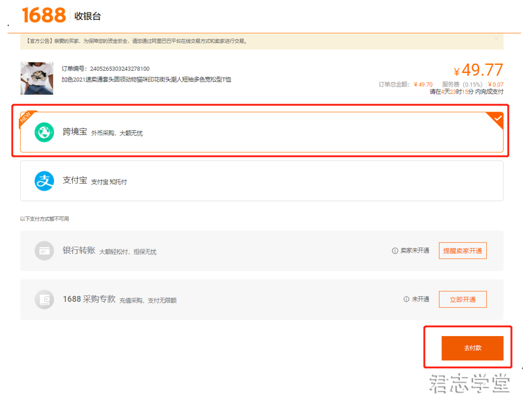The height and width of the screenshot is (401, 523).
Task: Click the product title 加色2021速卖通套头
Action: 146,80
